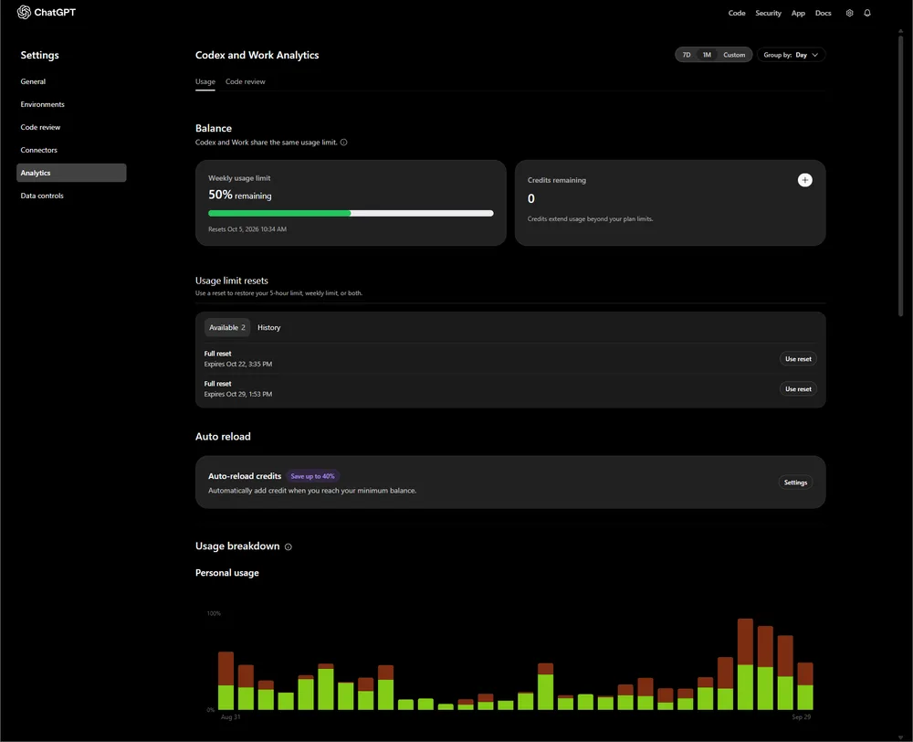Click the tallest bar in usage chart
This screenshot has height=742, width=913.
coord(745,664)
